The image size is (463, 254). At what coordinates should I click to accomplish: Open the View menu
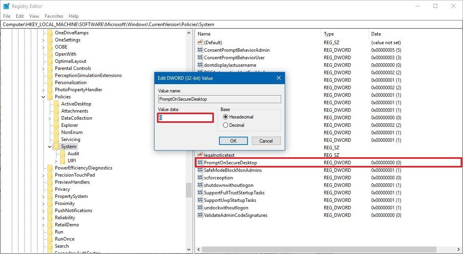coord(34,16)
